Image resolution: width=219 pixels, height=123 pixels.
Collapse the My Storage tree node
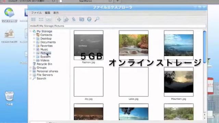point(30,31)
